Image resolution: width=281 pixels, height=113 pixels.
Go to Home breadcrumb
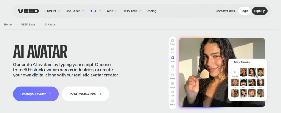[x=8, y=24]
